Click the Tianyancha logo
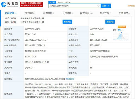This screenshot has width=135, height=99. click(10, 4)
